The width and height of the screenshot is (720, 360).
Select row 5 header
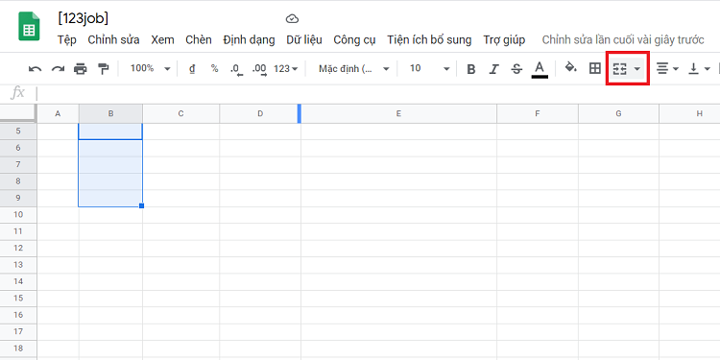(x=18, y=132)
